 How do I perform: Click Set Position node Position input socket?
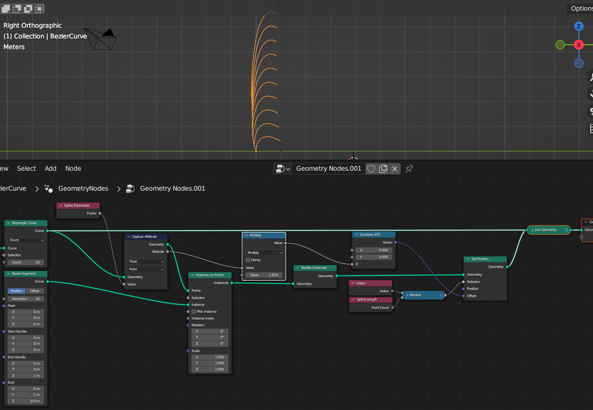click(x=464, y=289)
